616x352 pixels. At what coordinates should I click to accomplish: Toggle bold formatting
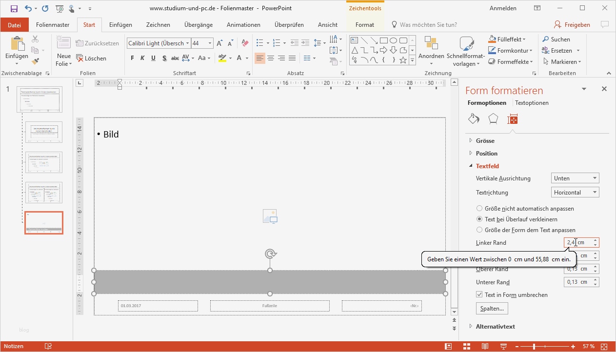pos(132,58)
